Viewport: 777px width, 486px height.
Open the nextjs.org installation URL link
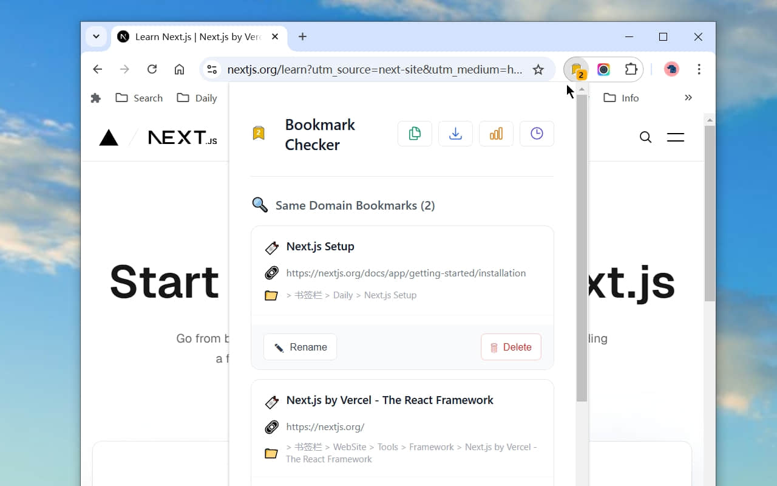click(406, 273)
